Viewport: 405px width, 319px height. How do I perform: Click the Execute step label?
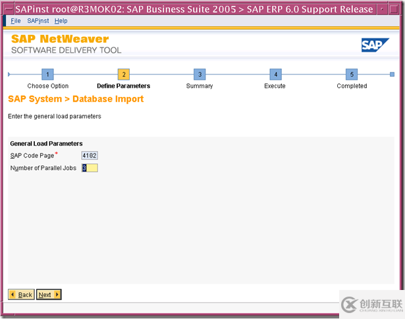275,86
